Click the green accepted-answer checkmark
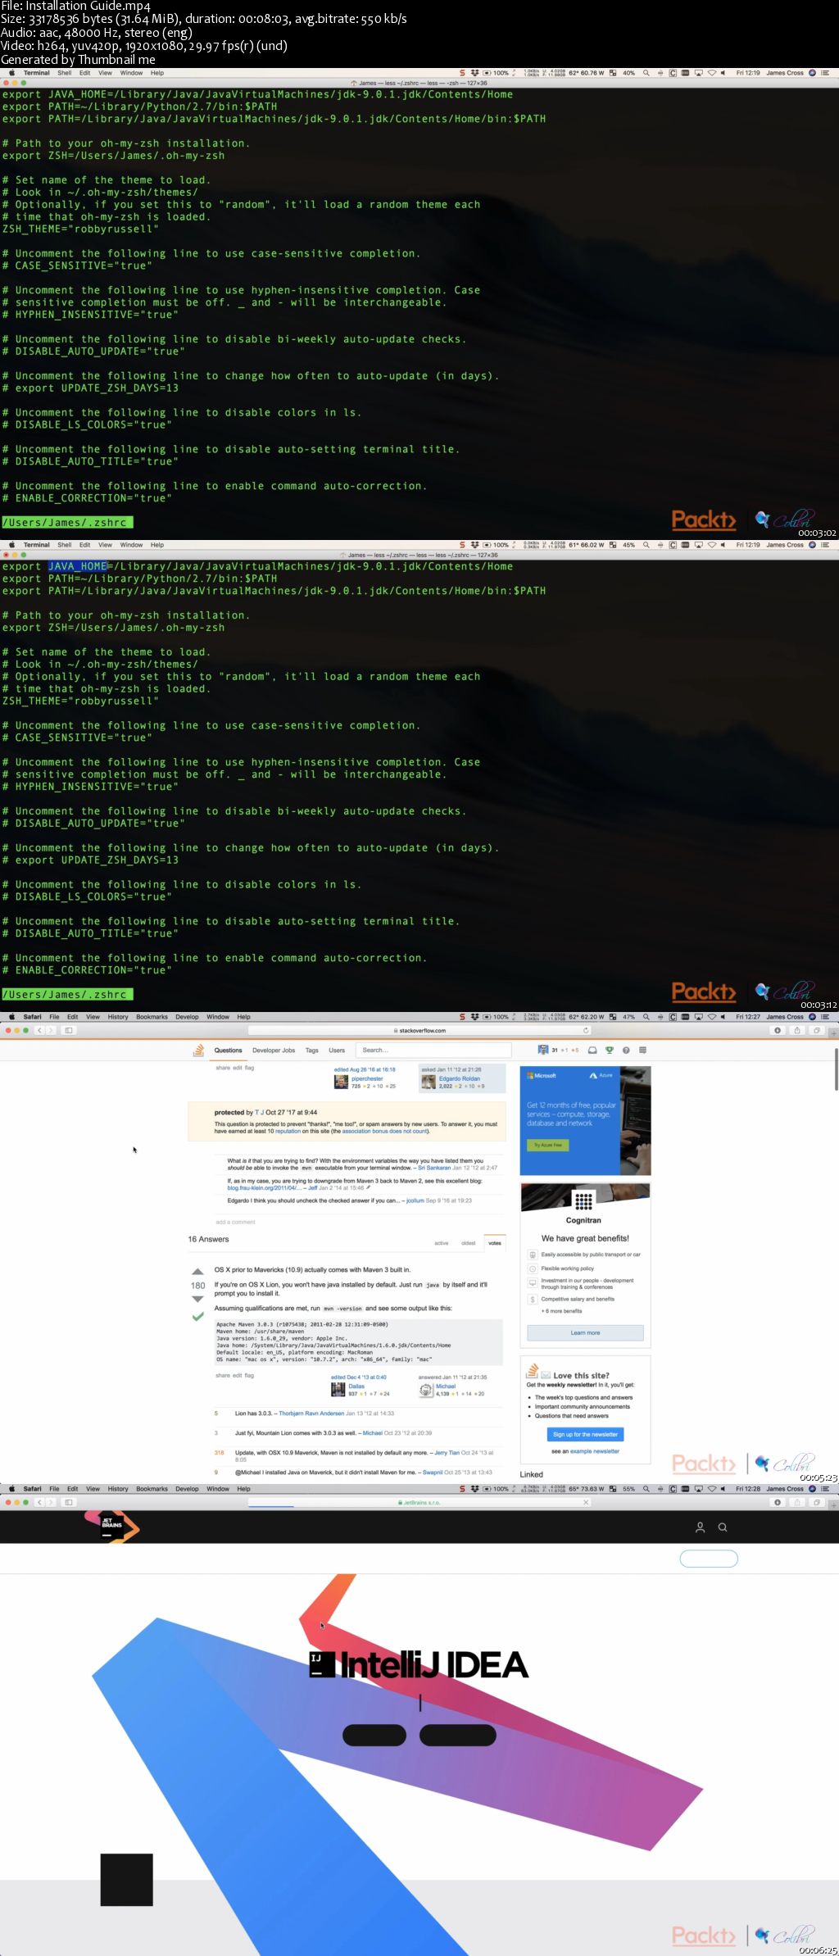 click(197, 1316)
